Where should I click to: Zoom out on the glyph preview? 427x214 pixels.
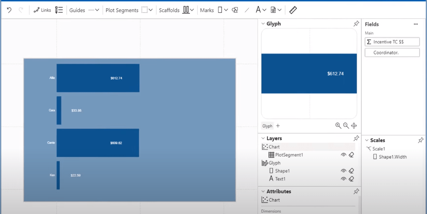tap(346, 126)
